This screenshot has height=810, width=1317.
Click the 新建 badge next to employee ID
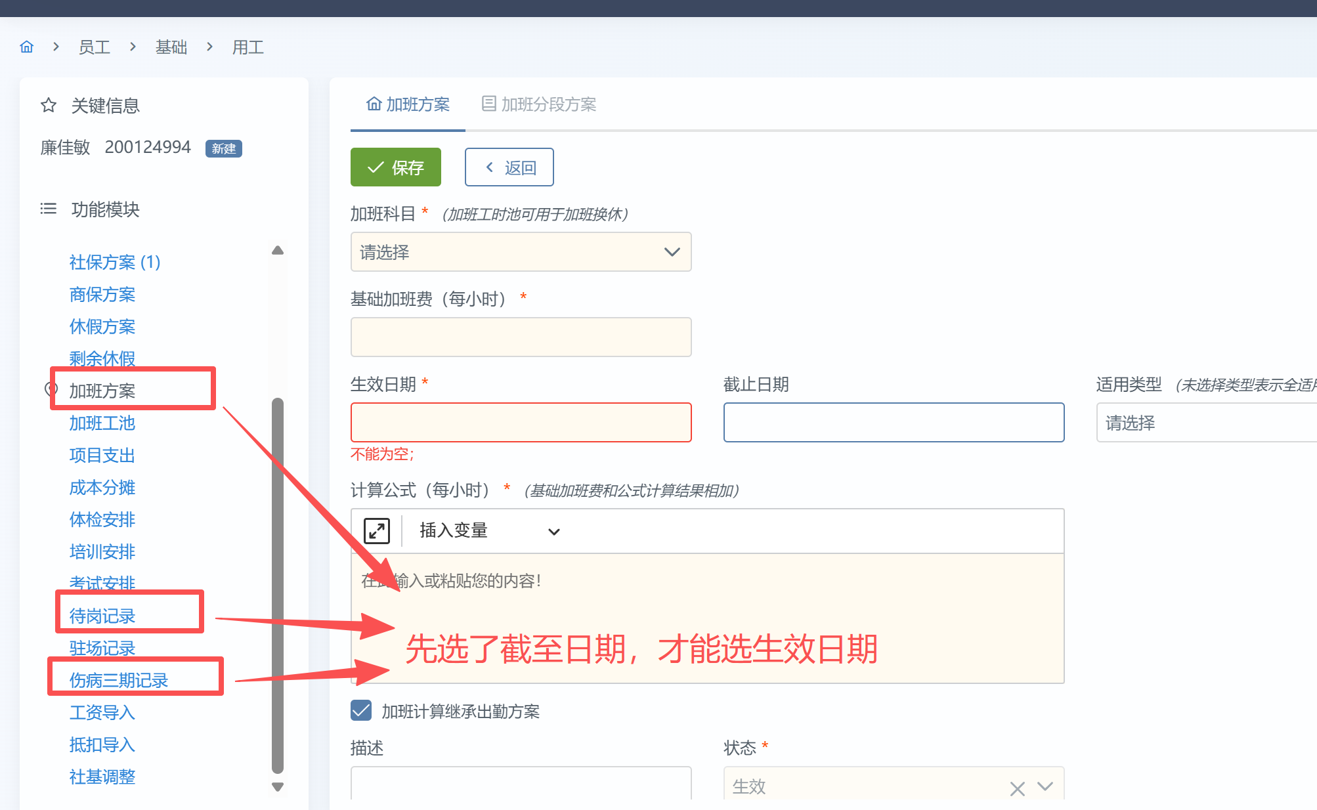[x=224, y=148]
